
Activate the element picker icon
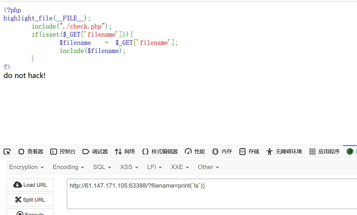[7, 152]
